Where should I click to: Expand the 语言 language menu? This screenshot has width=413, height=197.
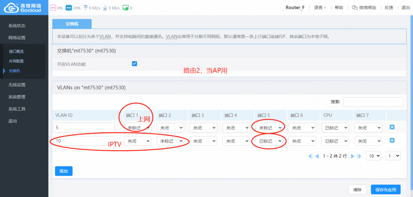[320, 8]
